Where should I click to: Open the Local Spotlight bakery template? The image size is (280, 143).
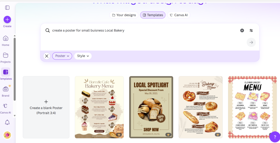tap(151, 107)
